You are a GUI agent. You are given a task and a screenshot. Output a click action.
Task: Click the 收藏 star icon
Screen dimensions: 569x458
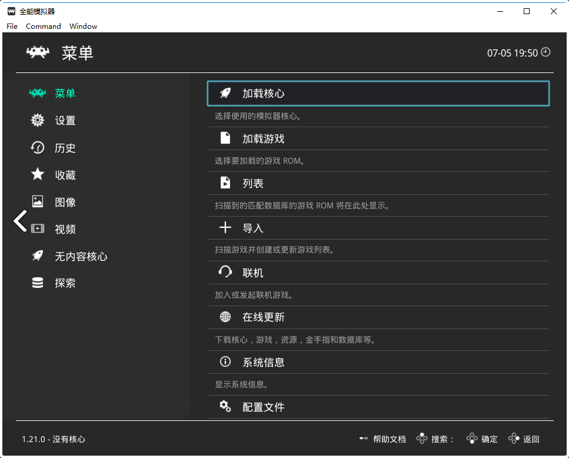click(x=37, y=174)
